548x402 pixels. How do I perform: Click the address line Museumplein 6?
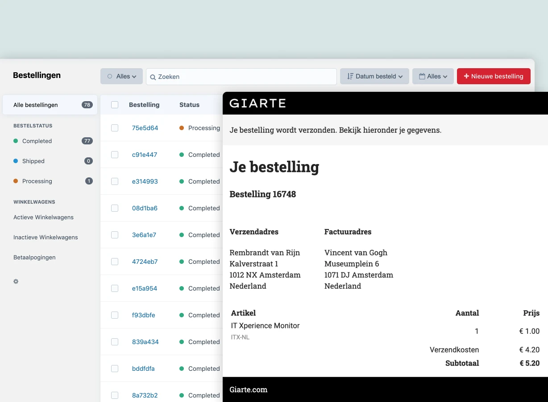pos(352,264)
